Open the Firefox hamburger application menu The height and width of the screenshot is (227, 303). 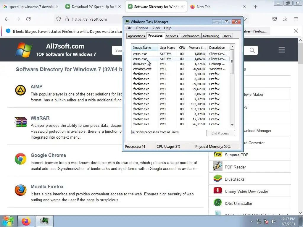296,19
